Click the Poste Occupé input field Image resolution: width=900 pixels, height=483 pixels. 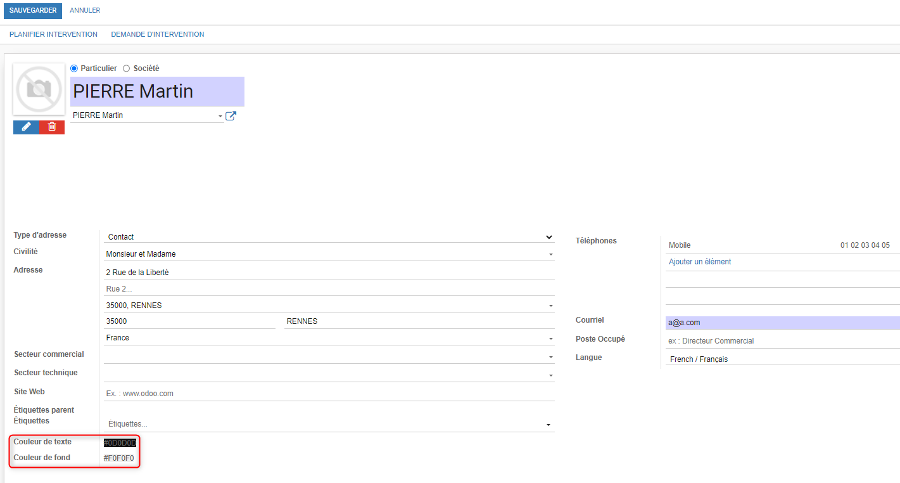coord(783,341)
